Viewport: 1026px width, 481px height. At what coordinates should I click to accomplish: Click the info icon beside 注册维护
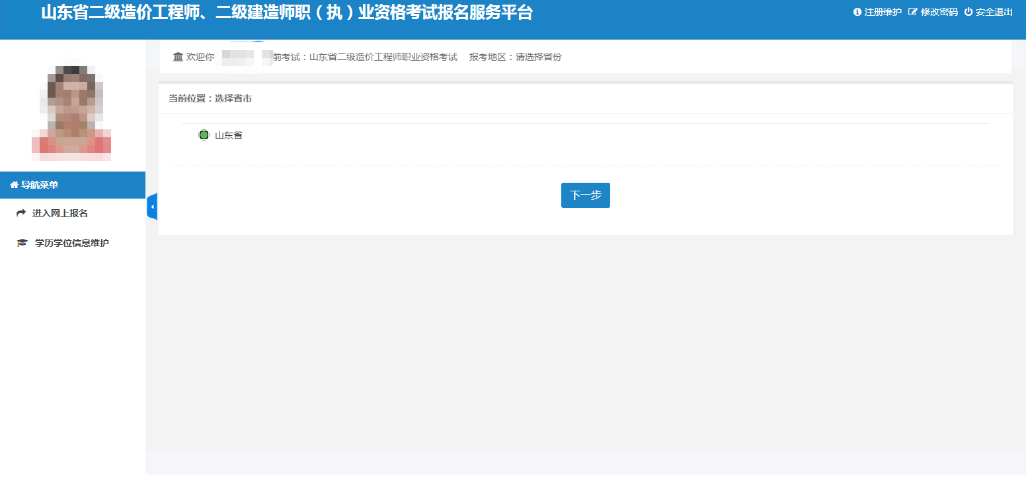(857, 12)
